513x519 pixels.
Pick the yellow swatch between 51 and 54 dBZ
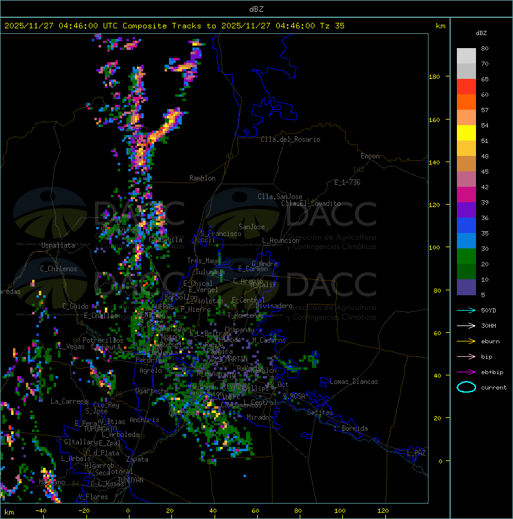coord(466,133)
